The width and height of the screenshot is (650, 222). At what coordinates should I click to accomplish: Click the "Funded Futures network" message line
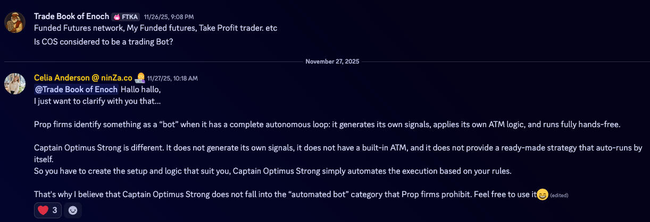[x=155, y=28]
